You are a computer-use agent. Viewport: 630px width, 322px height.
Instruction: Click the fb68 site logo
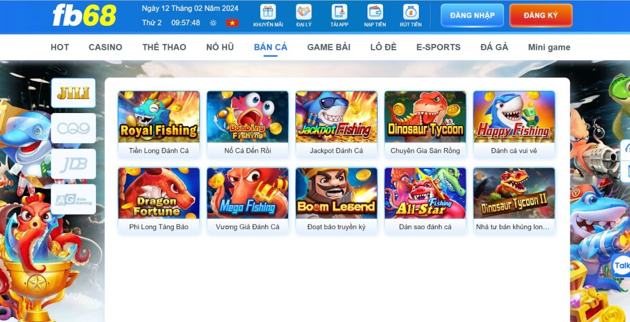tap(84, 15)
